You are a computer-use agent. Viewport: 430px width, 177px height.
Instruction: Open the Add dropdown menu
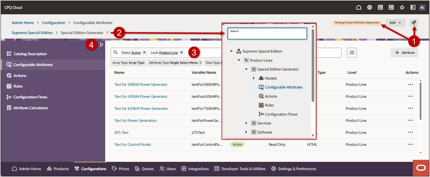[396, 23]
